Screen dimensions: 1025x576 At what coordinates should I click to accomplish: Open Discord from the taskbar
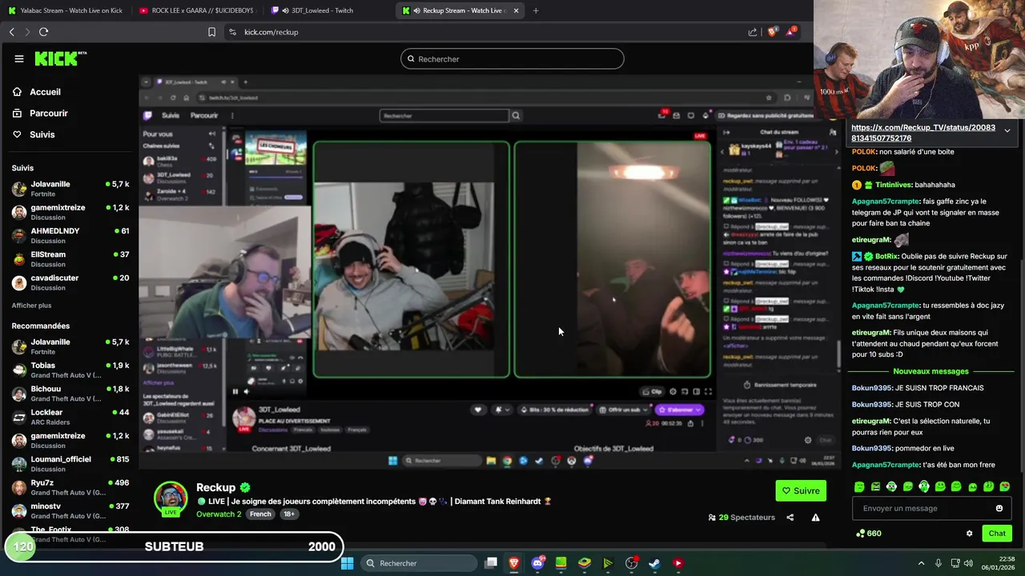(537, 563)
